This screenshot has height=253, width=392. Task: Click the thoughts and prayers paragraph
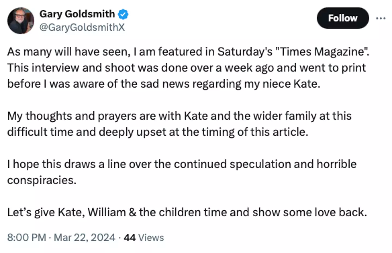pos(180,124)
